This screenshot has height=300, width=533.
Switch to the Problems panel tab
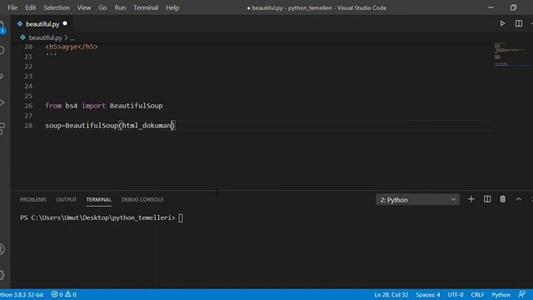(33, 200)
